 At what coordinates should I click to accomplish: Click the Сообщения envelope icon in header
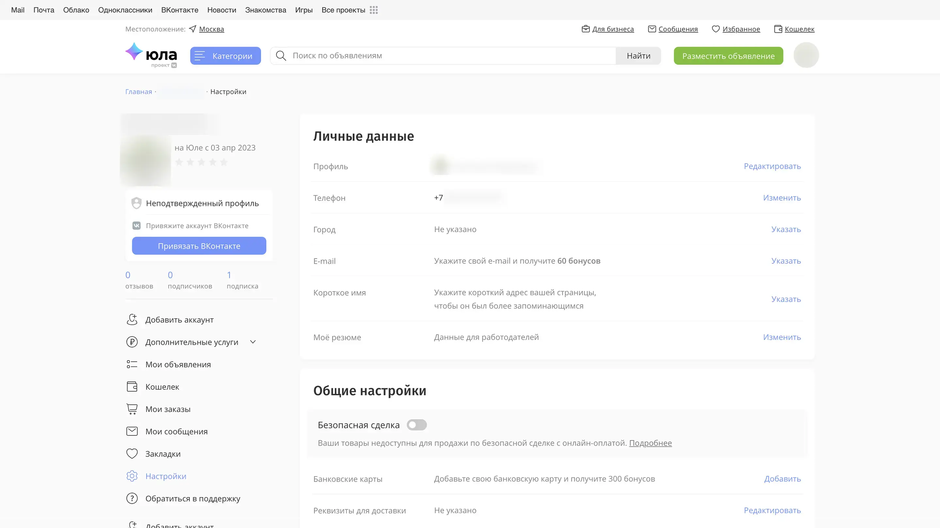(x=652, y=29)
